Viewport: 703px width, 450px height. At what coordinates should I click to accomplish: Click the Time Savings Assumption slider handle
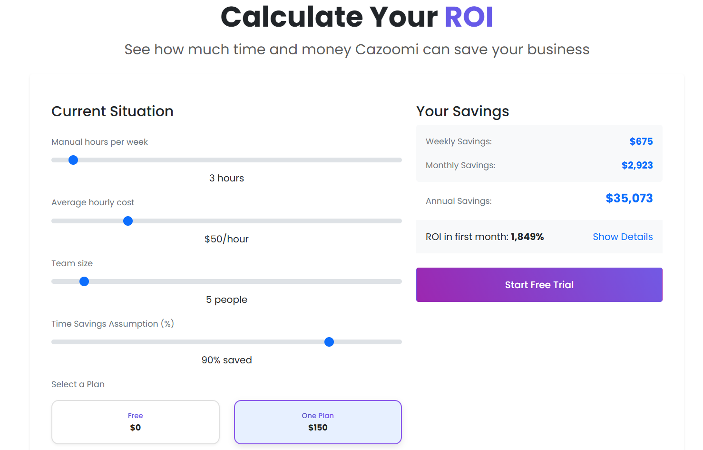[x=329, y=342]
